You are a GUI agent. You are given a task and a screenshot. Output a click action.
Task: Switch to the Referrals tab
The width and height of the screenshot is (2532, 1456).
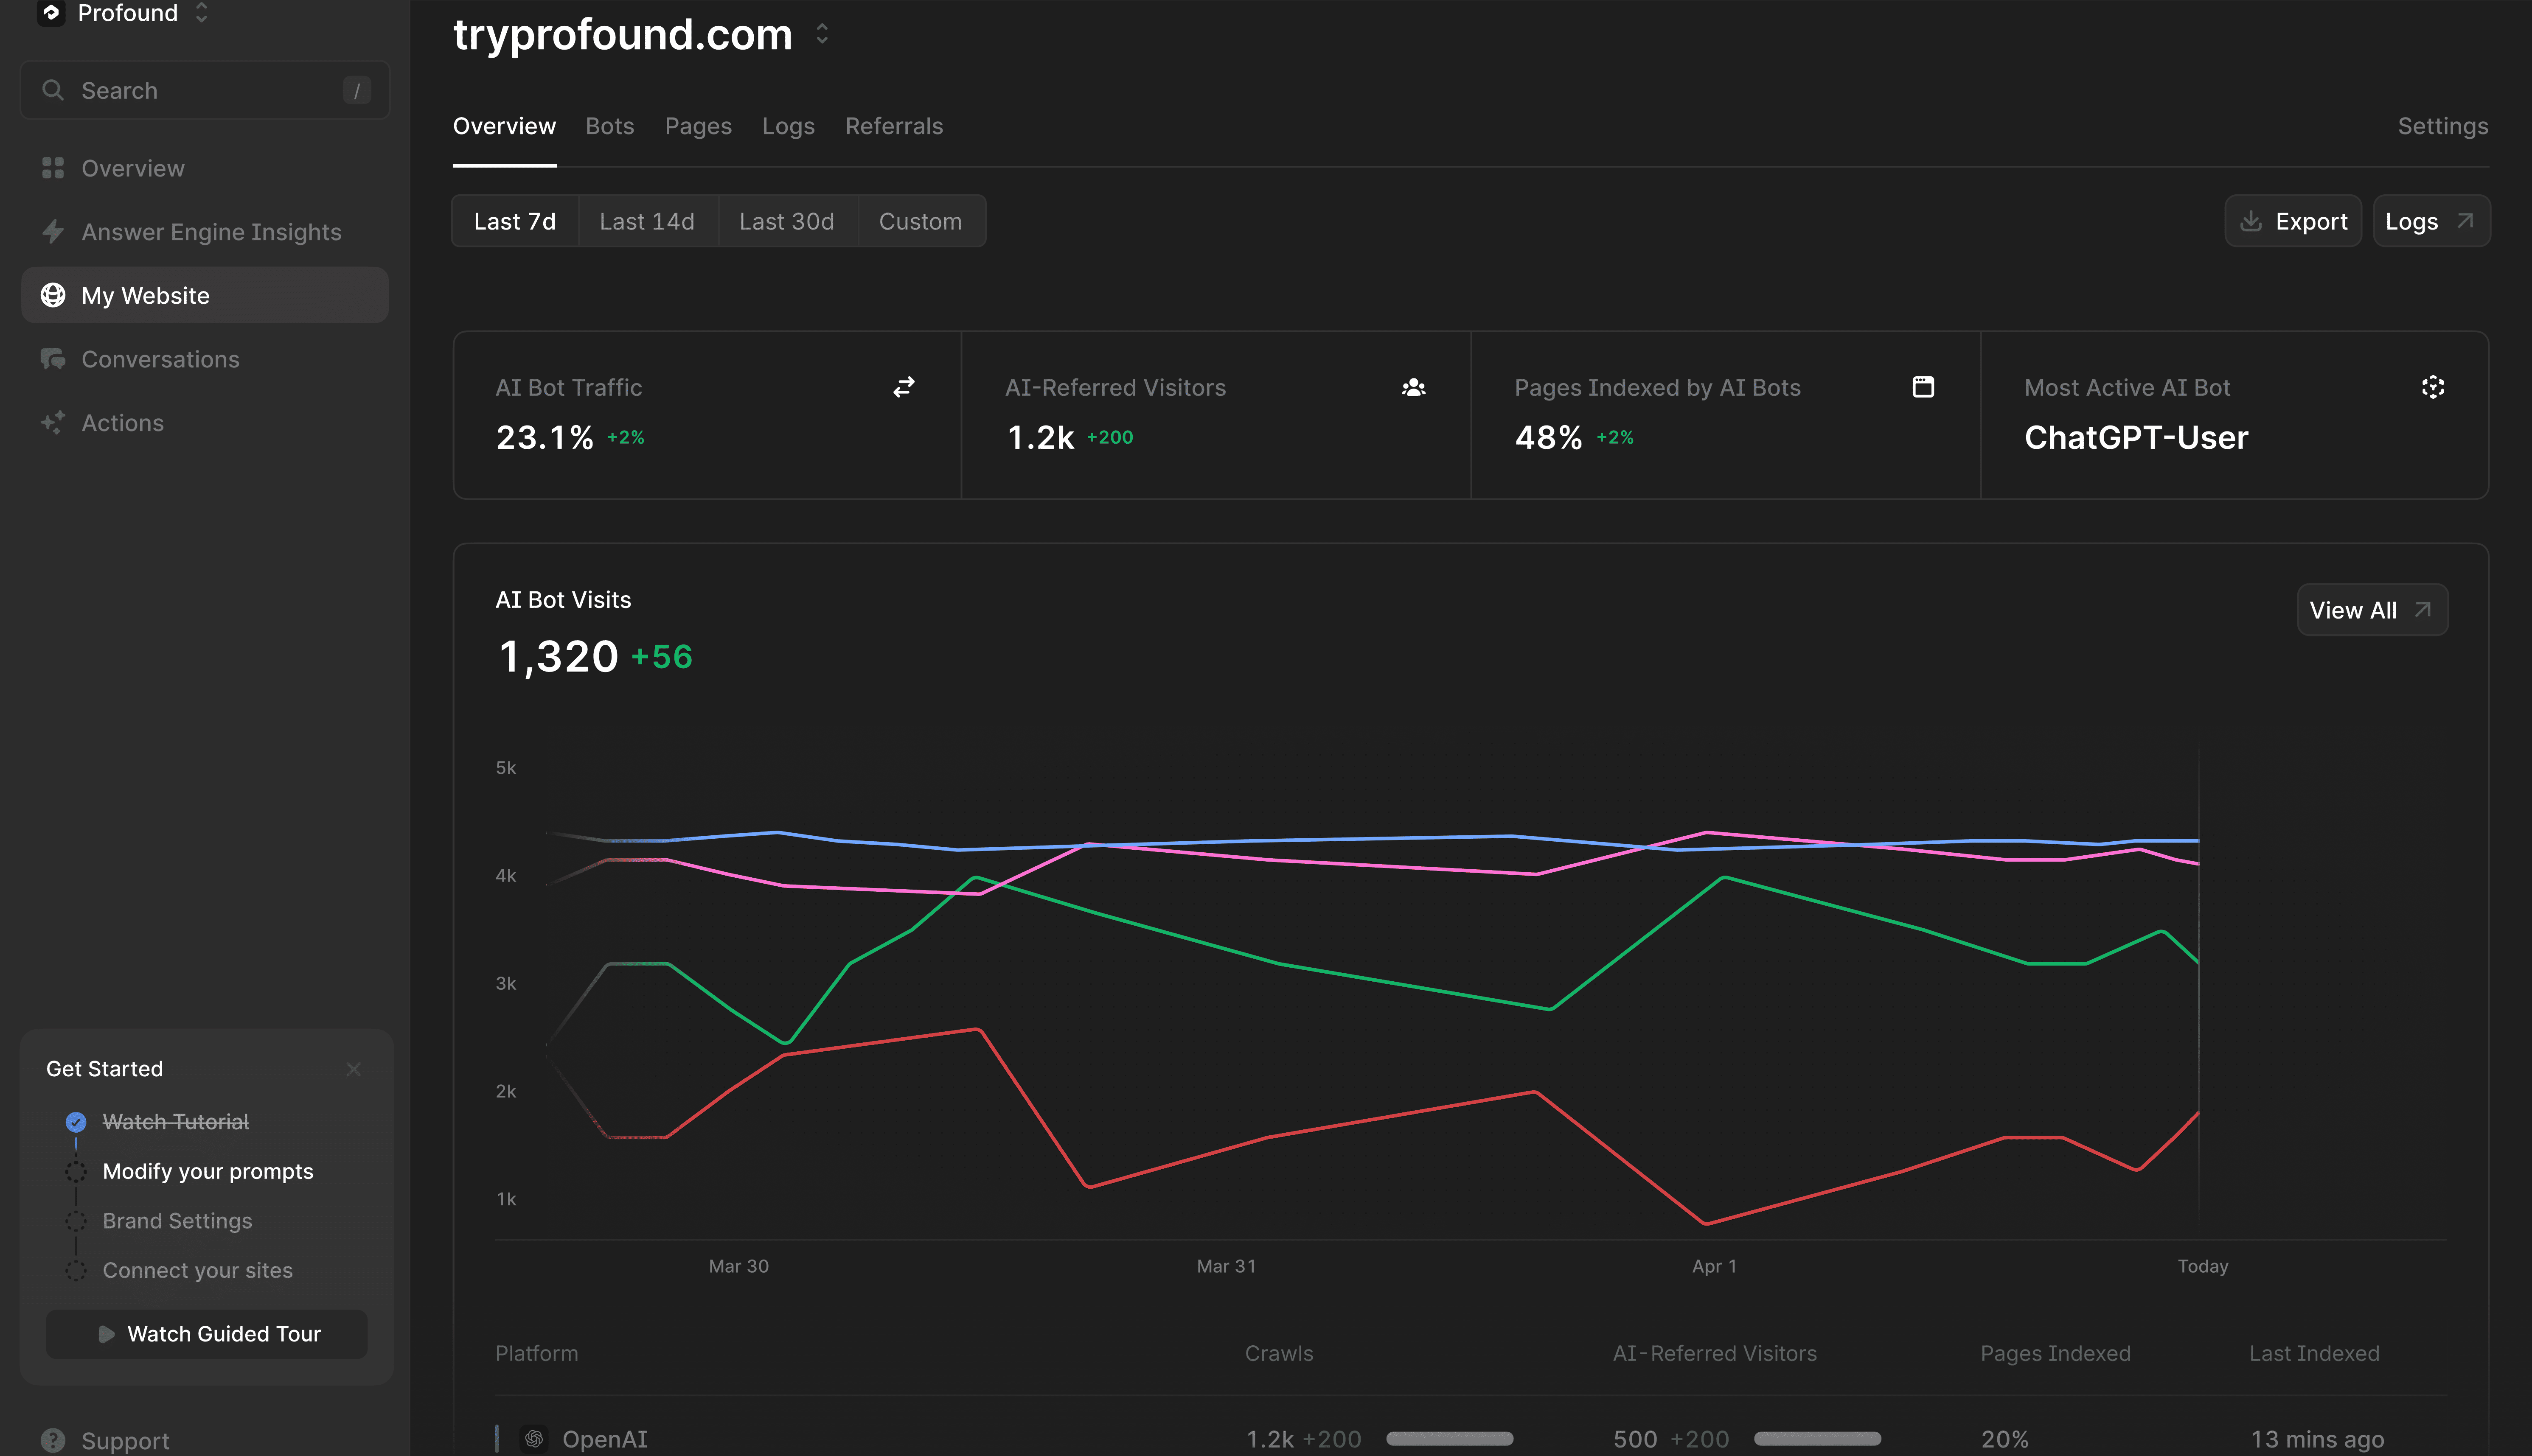tap(894, 126)
